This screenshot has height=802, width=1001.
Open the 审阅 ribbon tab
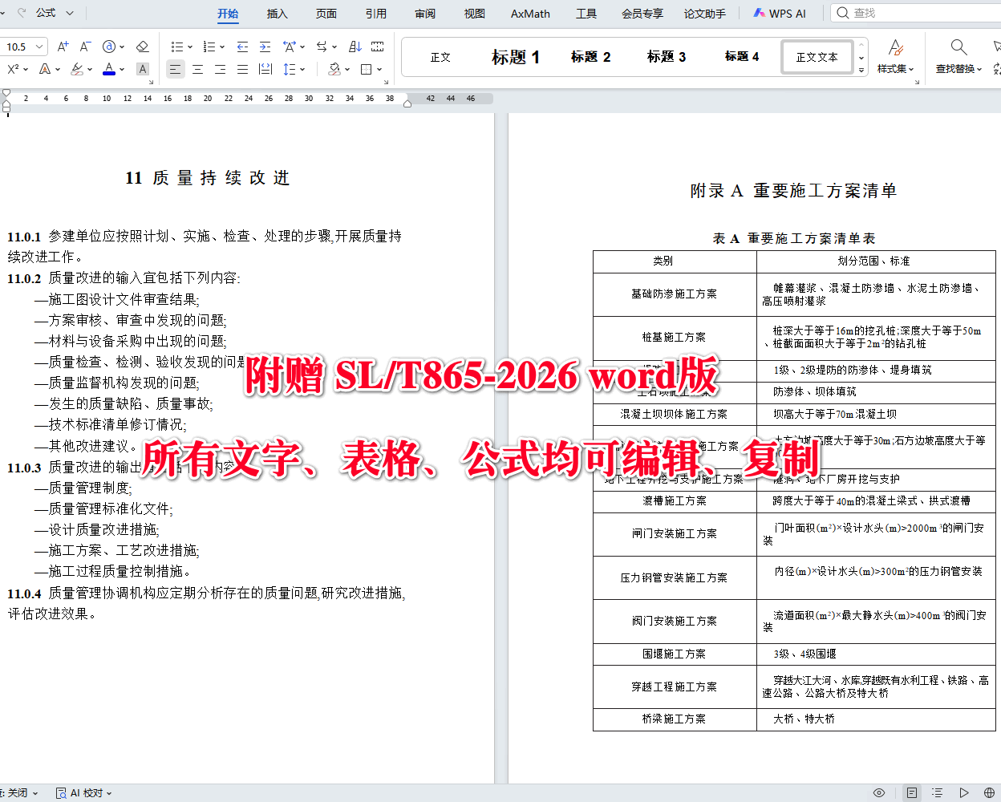pyautogui.click(x=424, y=13)
